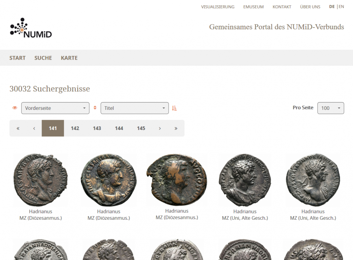Jump to the last results page
The image size is (353, 260).
pyautogui.click(x=176, y=128)
